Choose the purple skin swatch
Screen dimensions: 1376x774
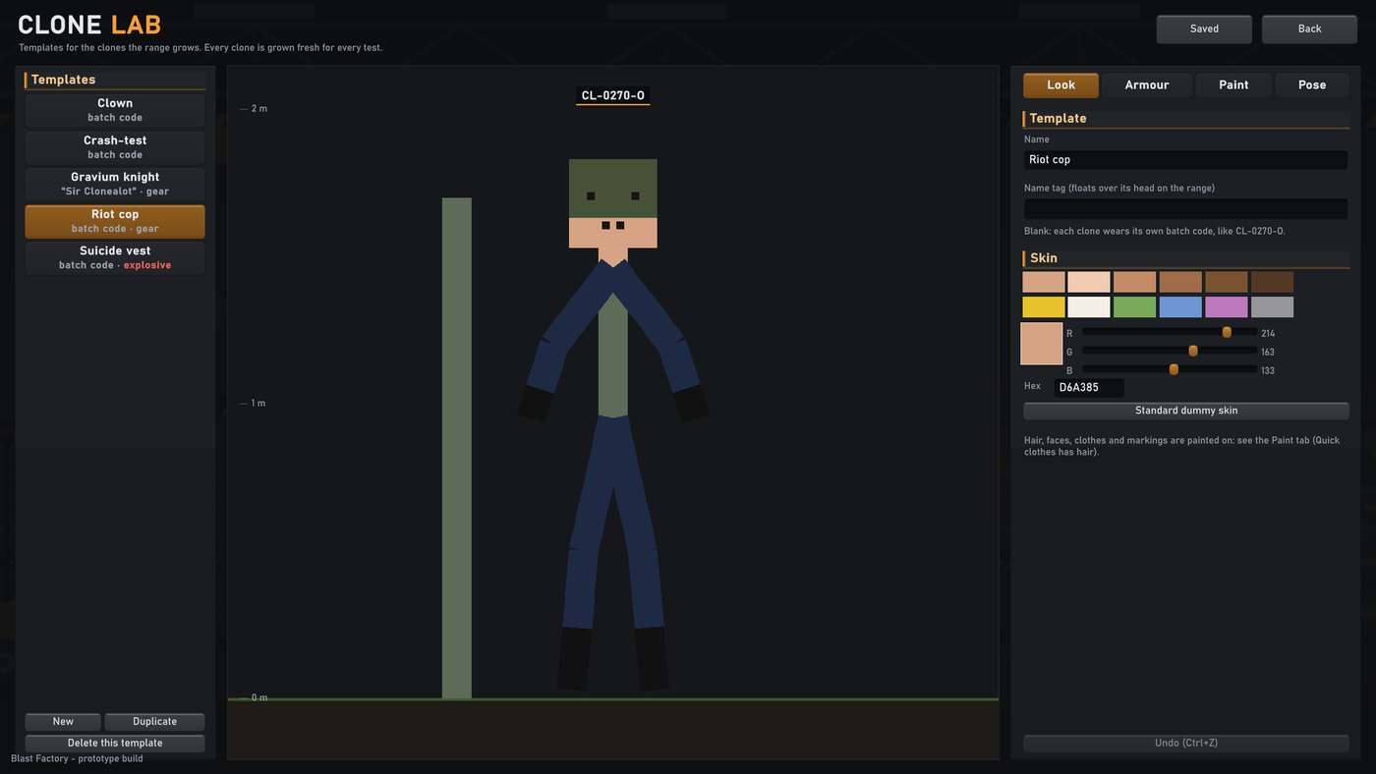click(x=1227, y=307)
